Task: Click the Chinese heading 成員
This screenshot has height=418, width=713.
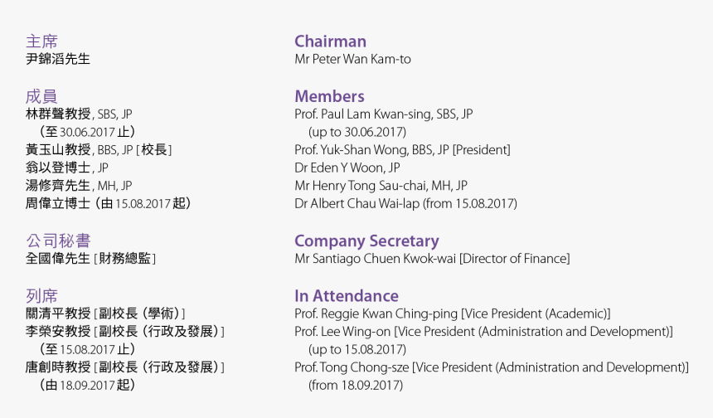Action: 41,96
